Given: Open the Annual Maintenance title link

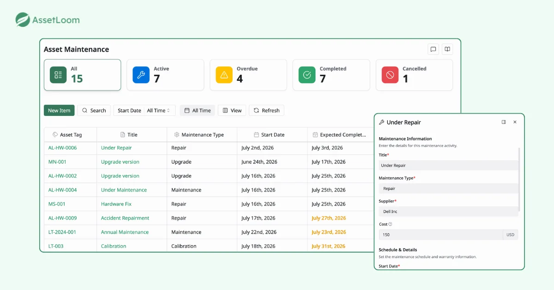Looking at the screenshot, I should pyautogui.click(x=125, y=232).
